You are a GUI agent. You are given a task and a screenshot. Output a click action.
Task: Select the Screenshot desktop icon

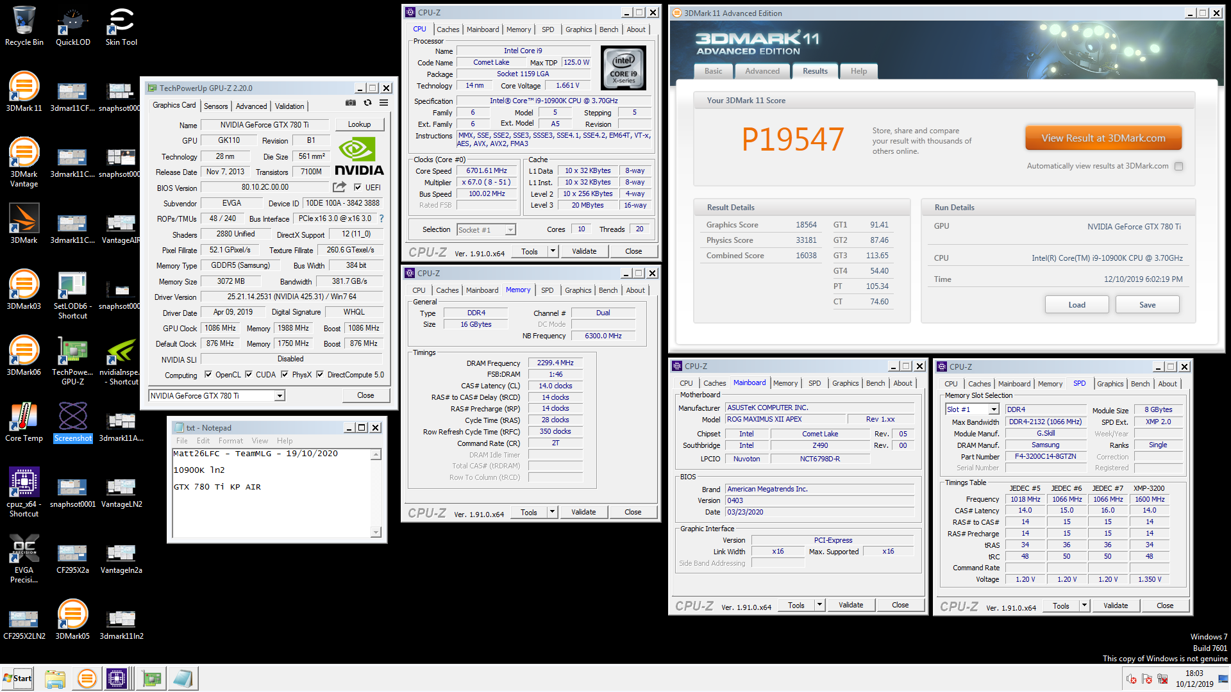pyautogui.click(x=72, y=422)
